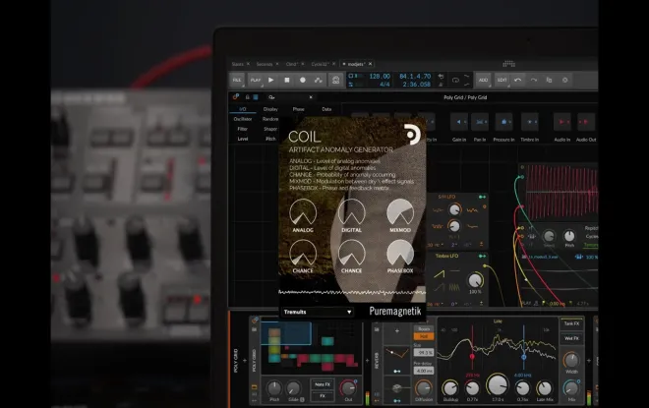Select ramp-up waveform shape in Timbre LFO
This screenshot has height=408, width=649.
[x=439, y=274]
